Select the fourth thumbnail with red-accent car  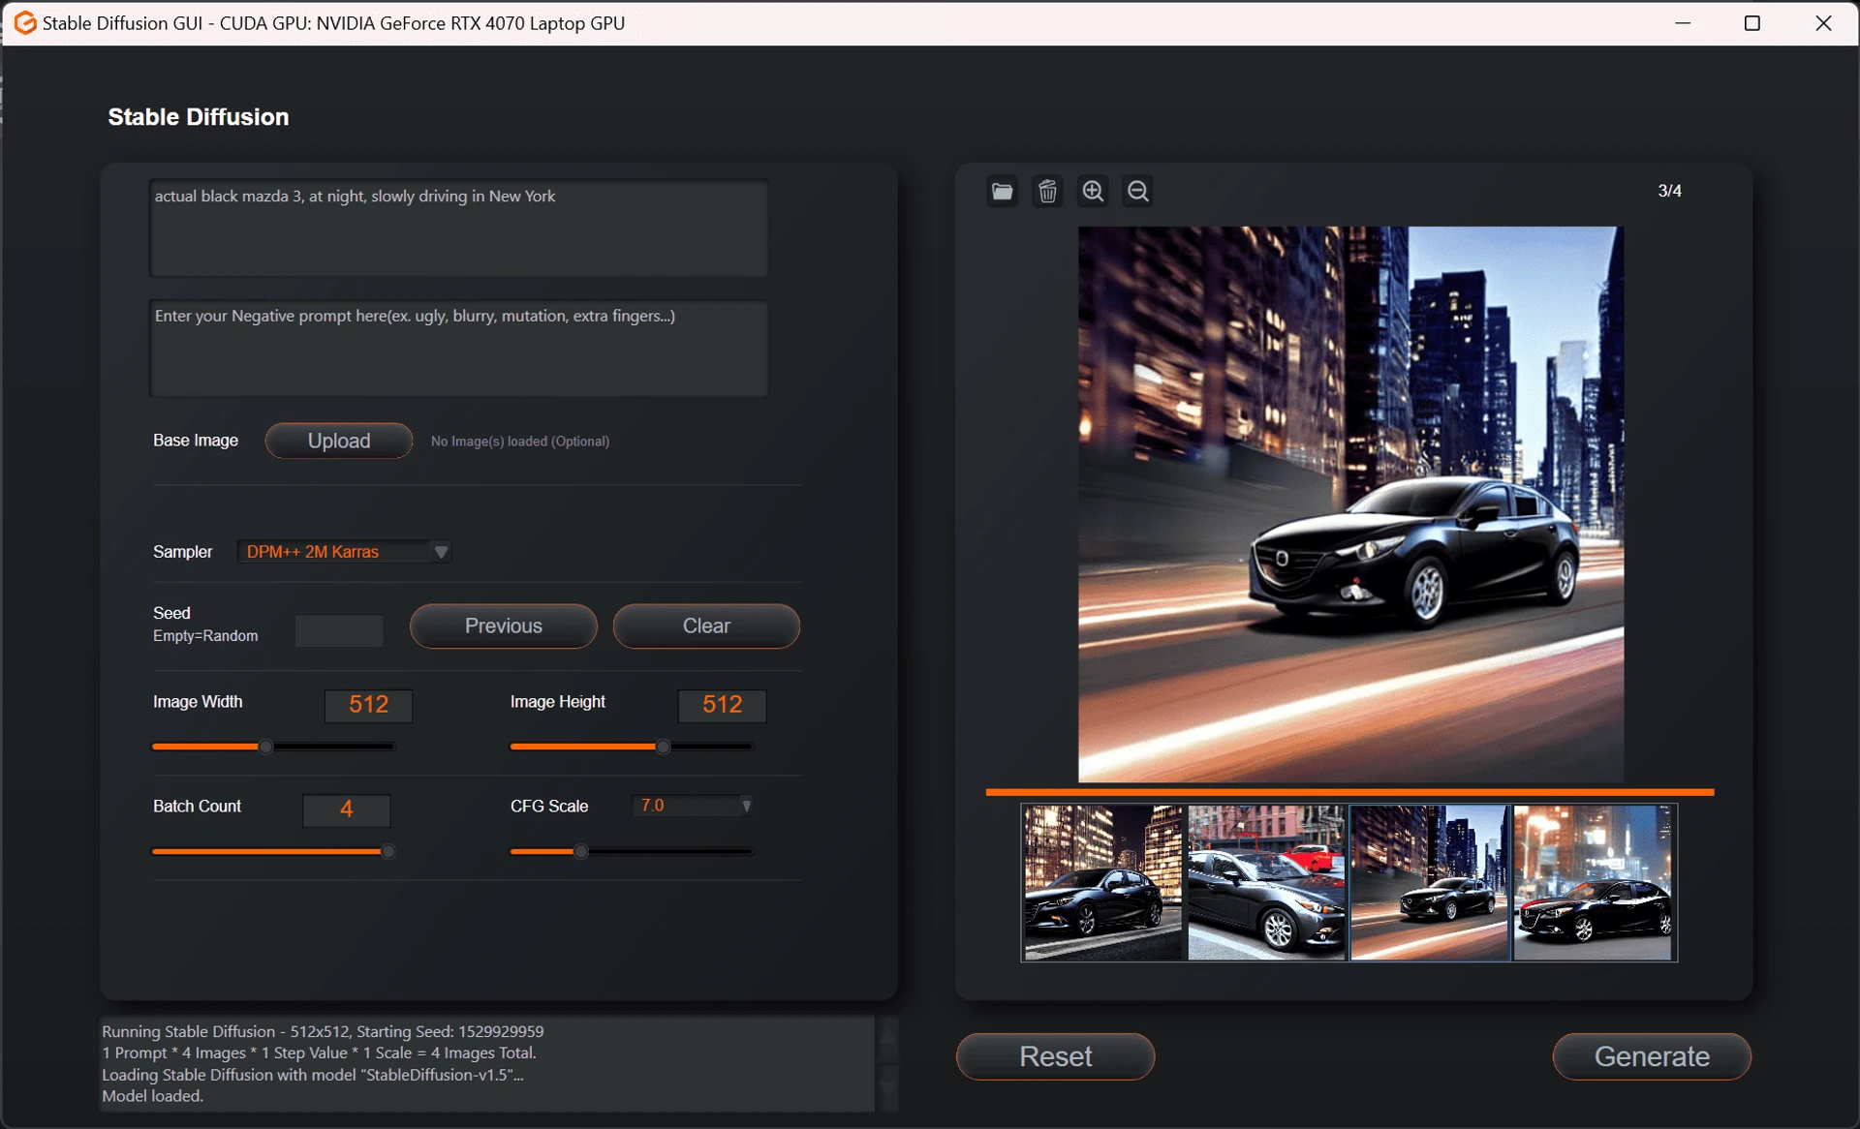1594,883
